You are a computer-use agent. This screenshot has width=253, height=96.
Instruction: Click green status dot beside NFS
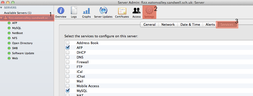click(9, 38)
